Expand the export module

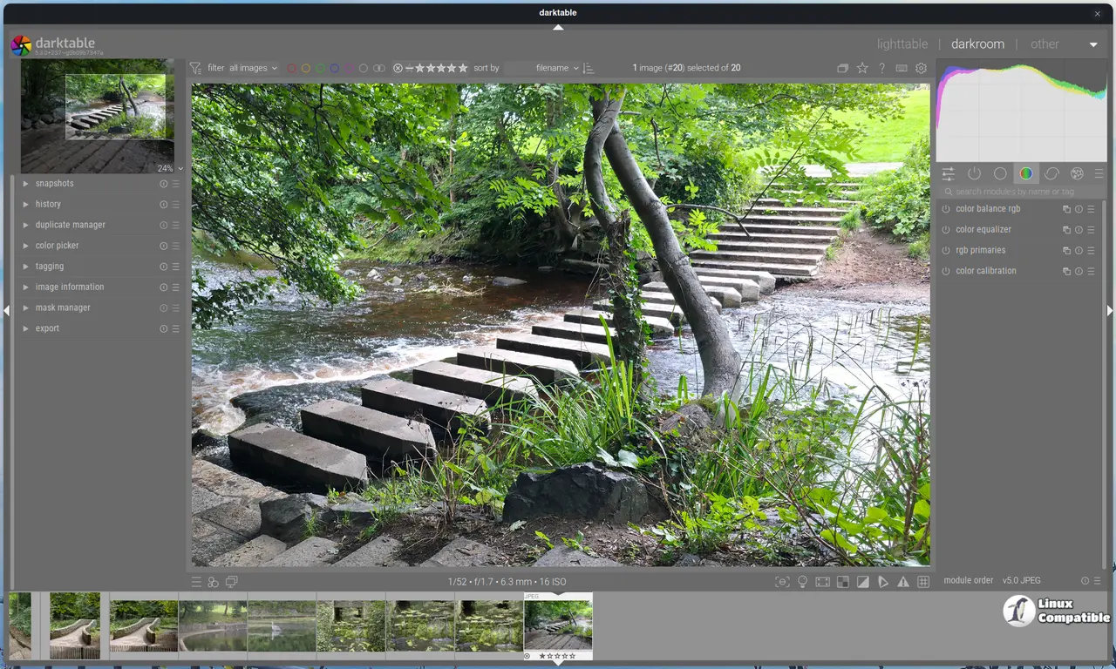point(47,328)
